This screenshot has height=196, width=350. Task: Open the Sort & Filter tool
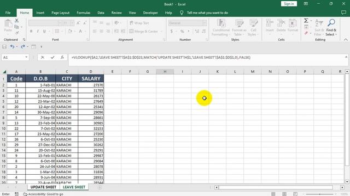[x=319, y=28]
